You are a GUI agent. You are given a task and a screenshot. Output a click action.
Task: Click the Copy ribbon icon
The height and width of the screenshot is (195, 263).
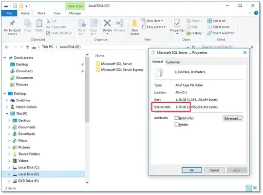pyautogui.click(x=27, y=23)
